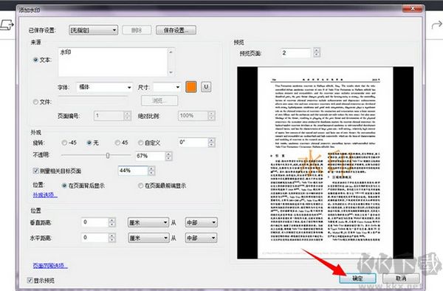The image size is (443, 291).
Task: Select 在页面背后显示 (show behind page)
Action: click(64, 185)
